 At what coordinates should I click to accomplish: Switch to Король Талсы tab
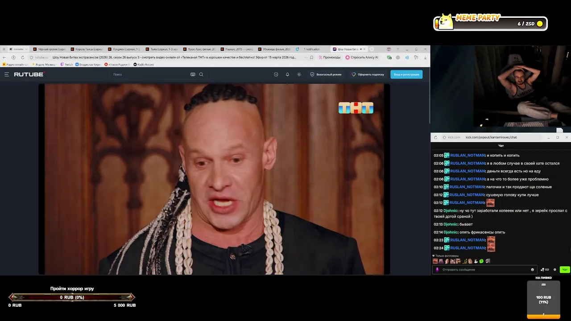pyautogui.click(x=87, y=49)
